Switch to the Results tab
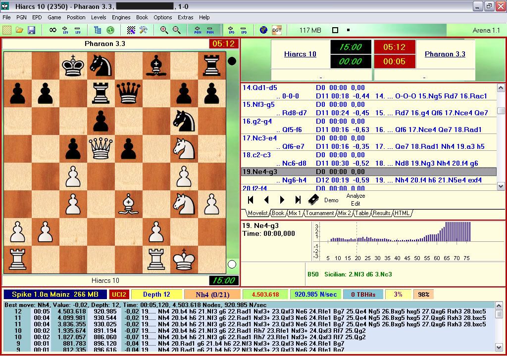The image size is (507, 356). (x=382, y=213)
